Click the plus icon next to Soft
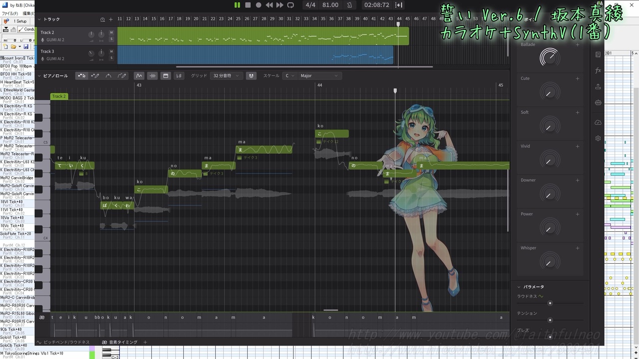The width and height of the screenshot is (639, 359). (x=578, y=112)
